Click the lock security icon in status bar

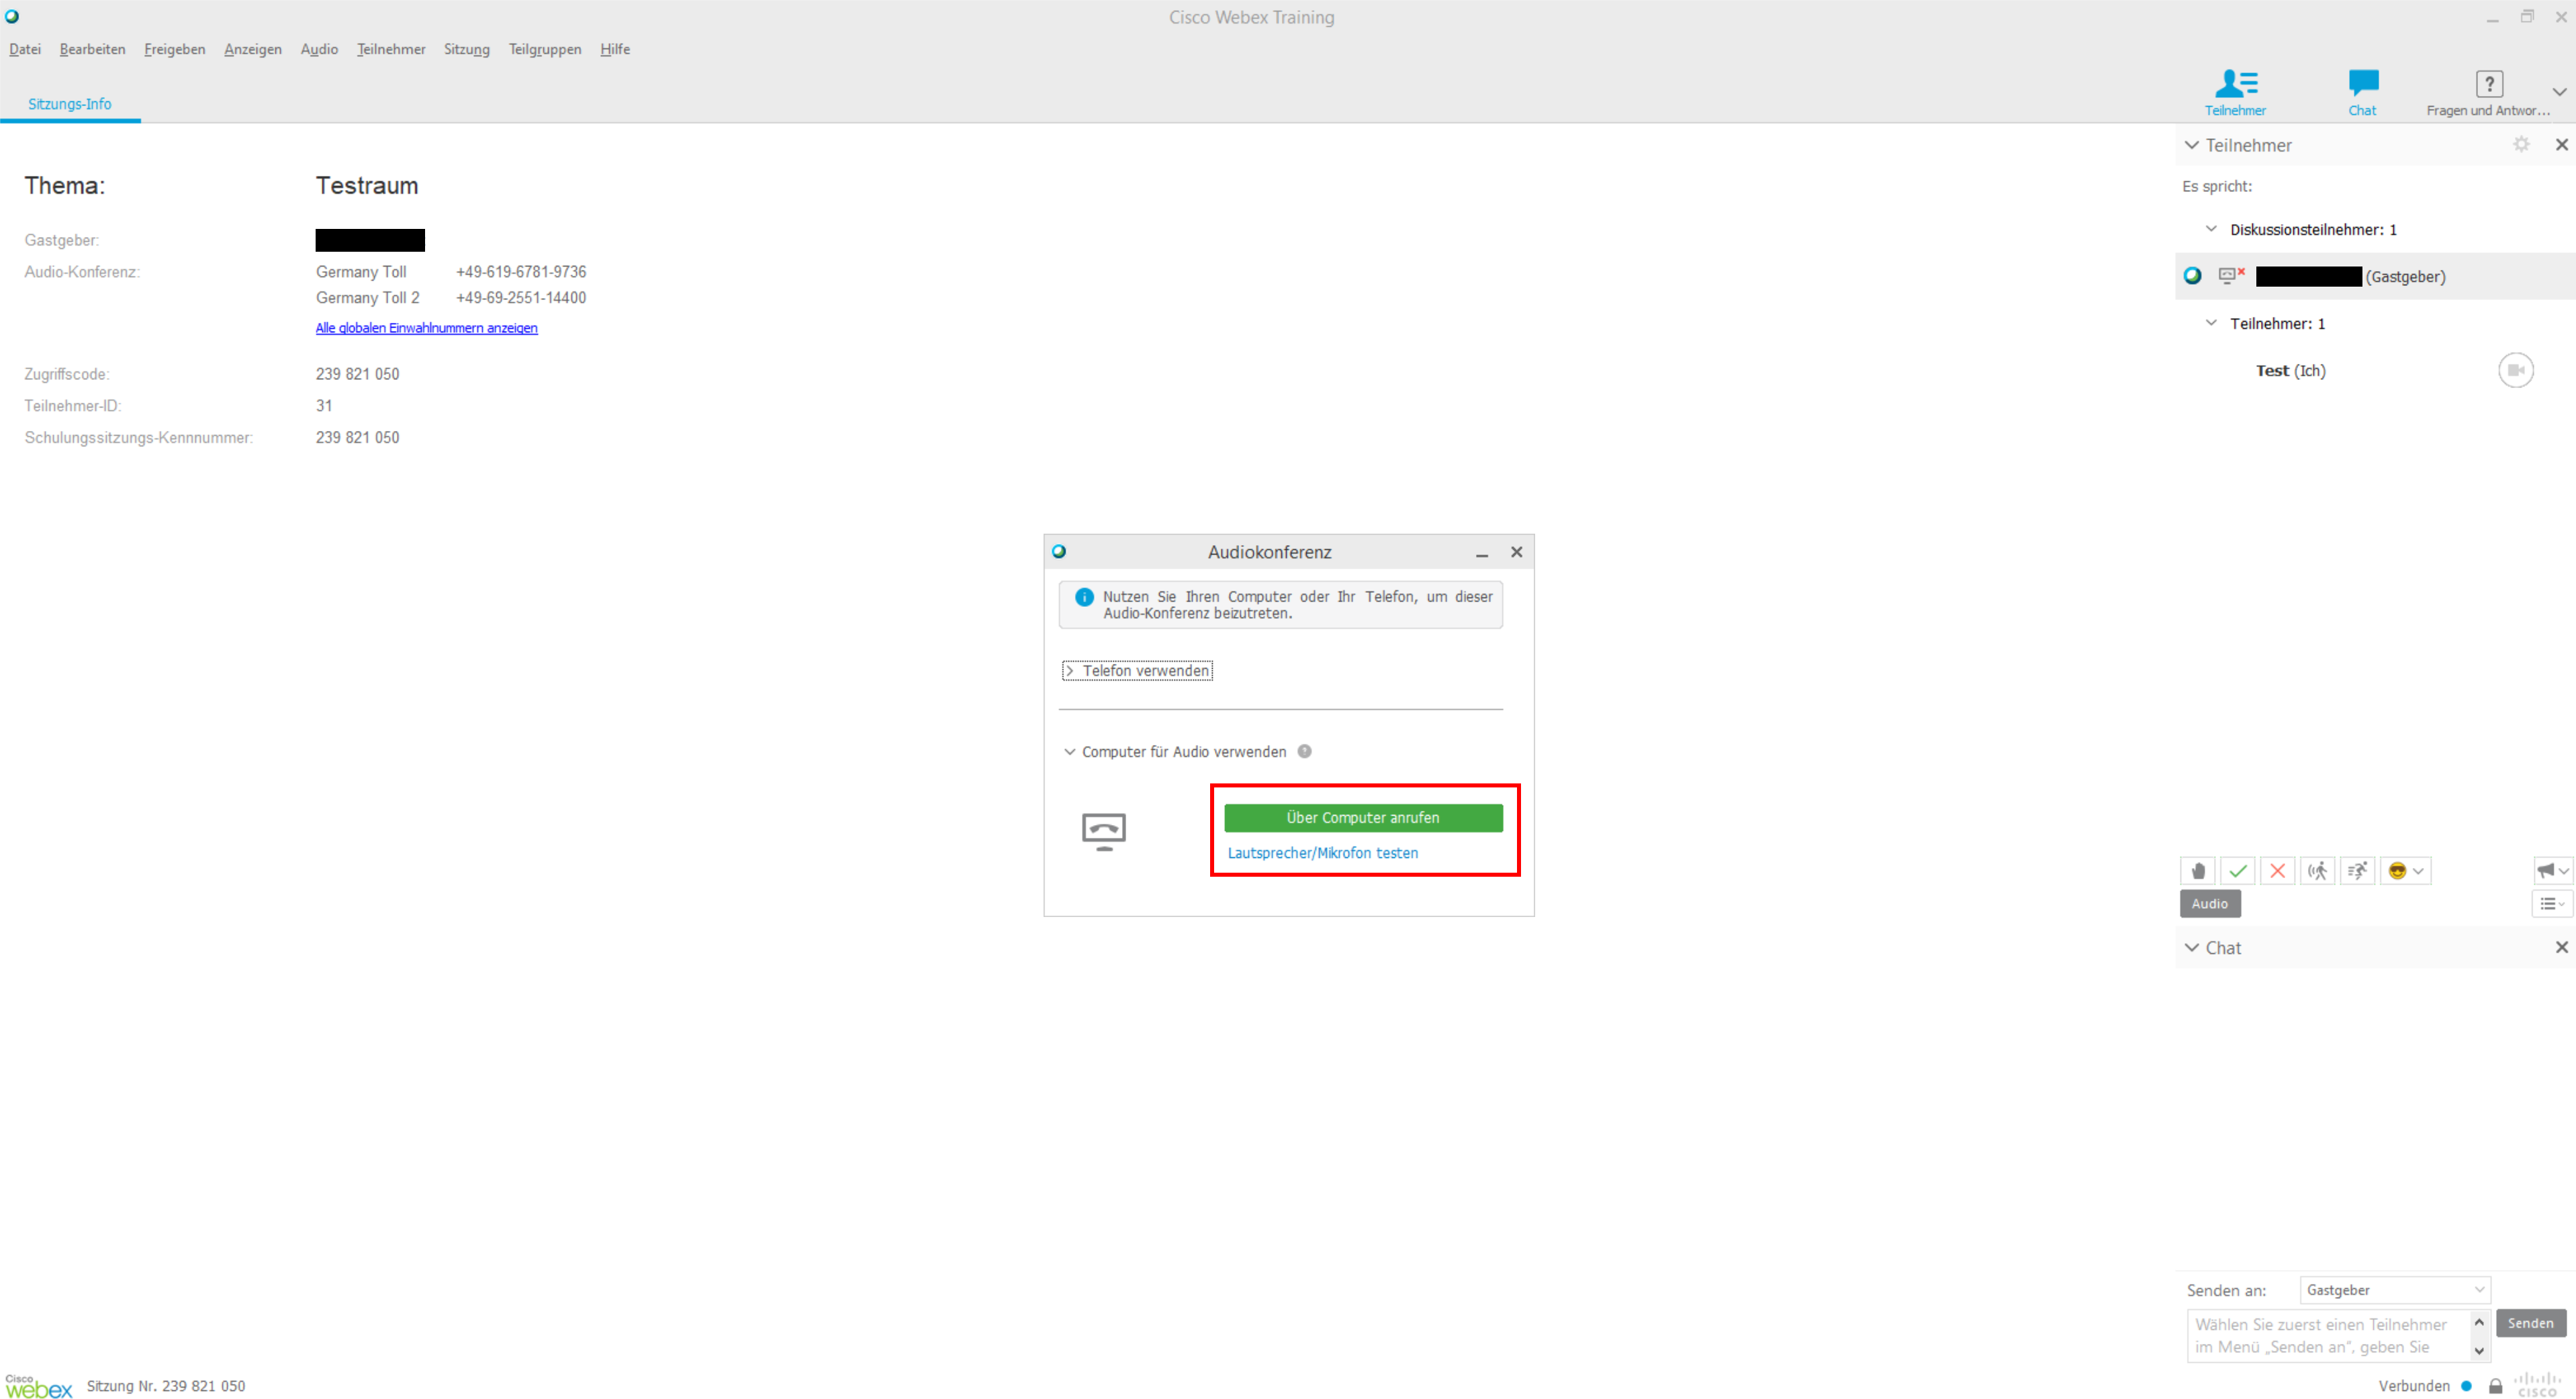point(2495,1386)
